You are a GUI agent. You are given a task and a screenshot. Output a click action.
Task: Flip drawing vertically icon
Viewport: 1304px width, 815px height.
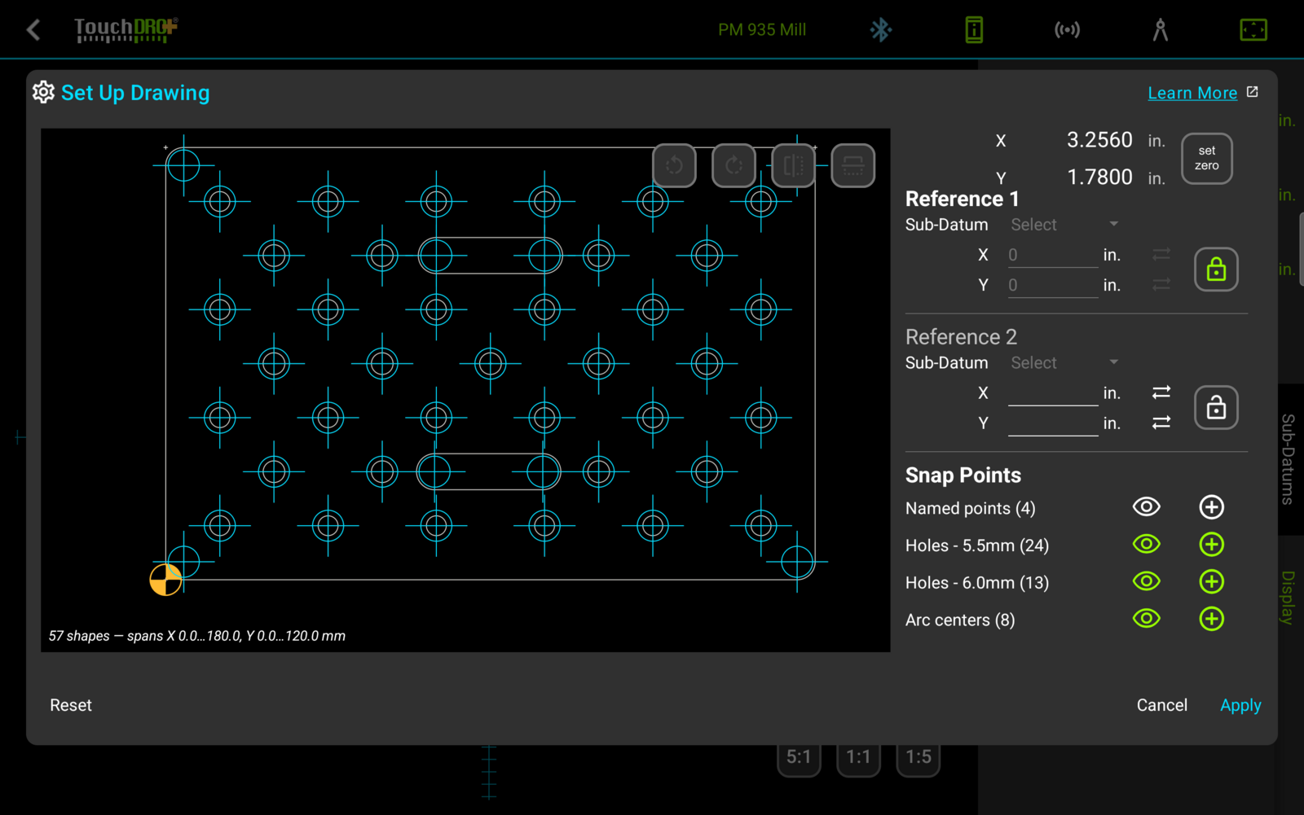(x=853, y=166)
